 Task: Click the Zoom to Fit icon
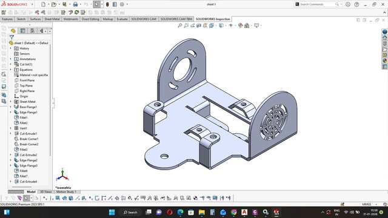pyautogui.click(x=180, y=25)
